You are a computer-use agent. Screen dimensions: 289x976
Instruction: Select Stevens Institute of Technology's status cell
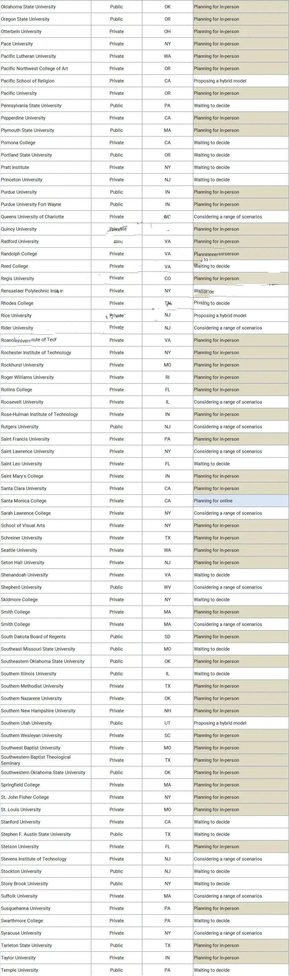click(228, 859)
